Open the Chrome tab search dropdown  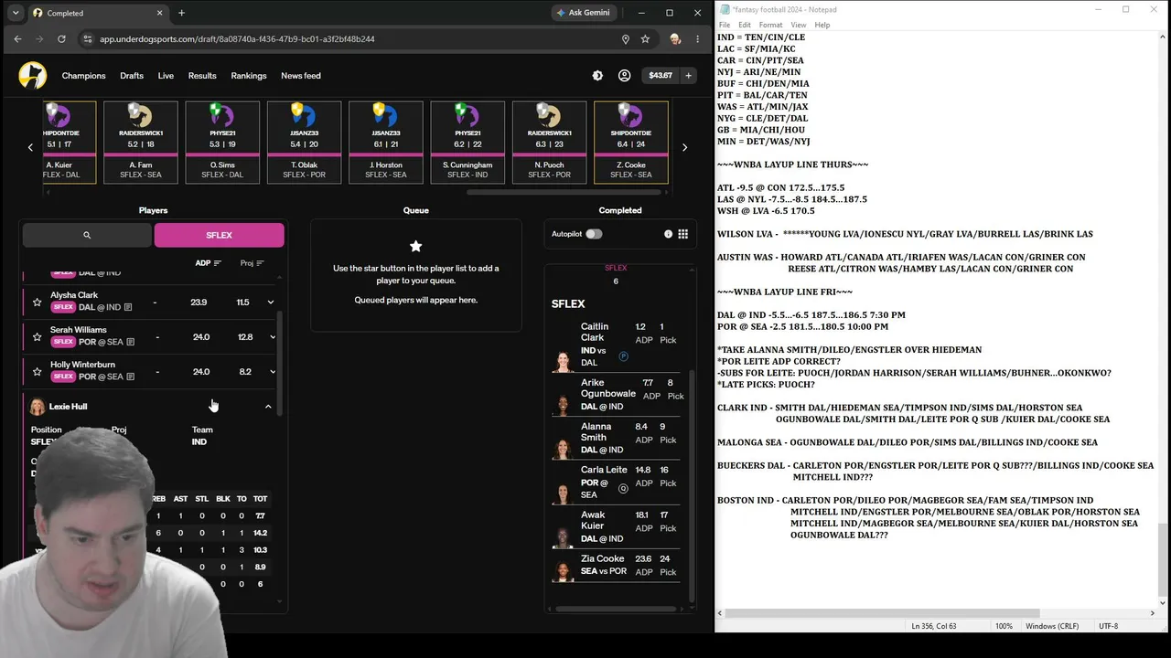16,13
